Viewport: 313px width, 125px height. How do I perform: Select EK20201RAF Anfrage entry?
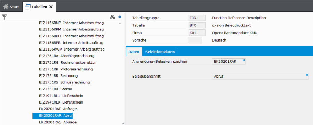tap(58, 109)
